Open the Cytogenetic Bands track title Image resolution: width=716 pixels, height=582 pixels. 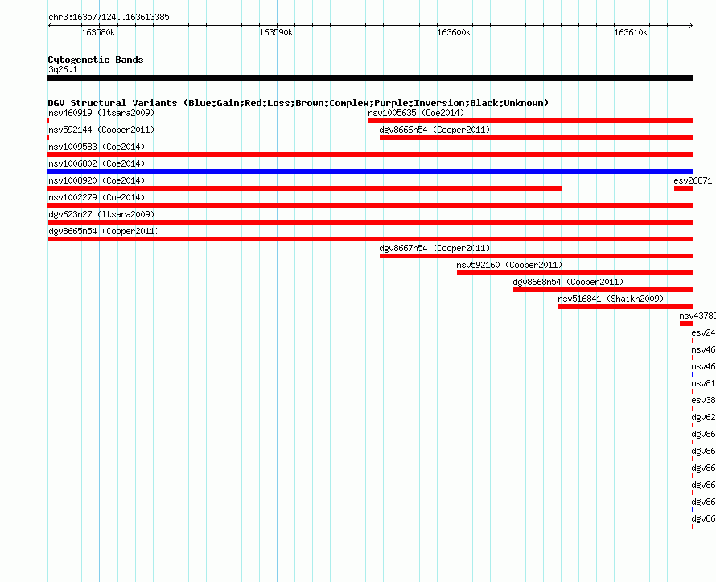click(96, 60)
